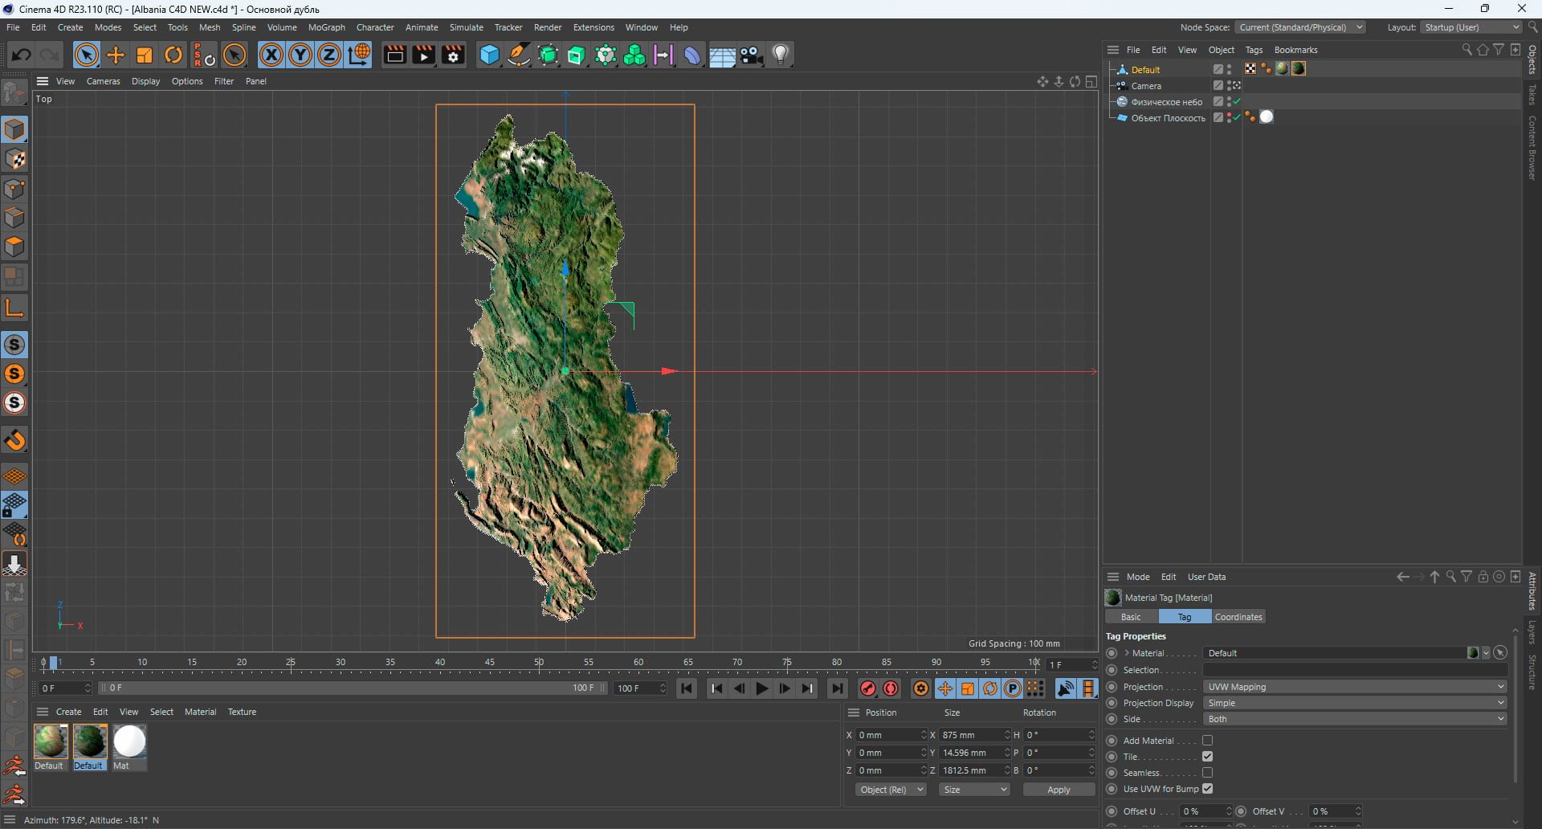Open Object Manager Bookmarks menu
This screenshot has height=829, width=1542.
(x=1295, y=50)
